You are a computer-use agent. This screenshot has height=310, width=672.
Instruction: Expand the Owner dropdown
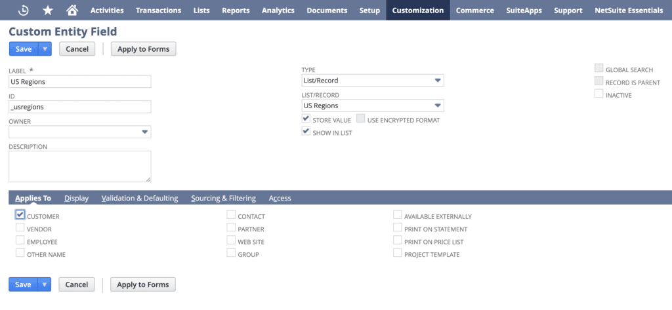144,132
